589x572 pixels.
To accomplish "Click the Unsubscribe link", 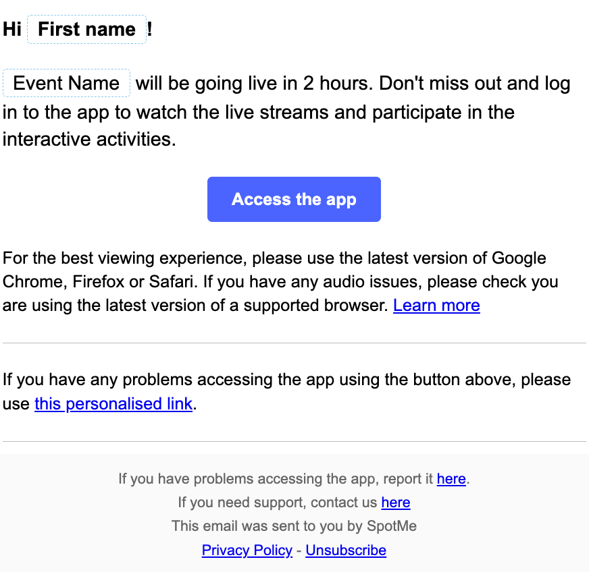I will tap(346, 550).
